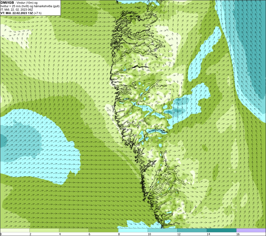
Task: Click the scale label '2'
Action: click(30, 234)
